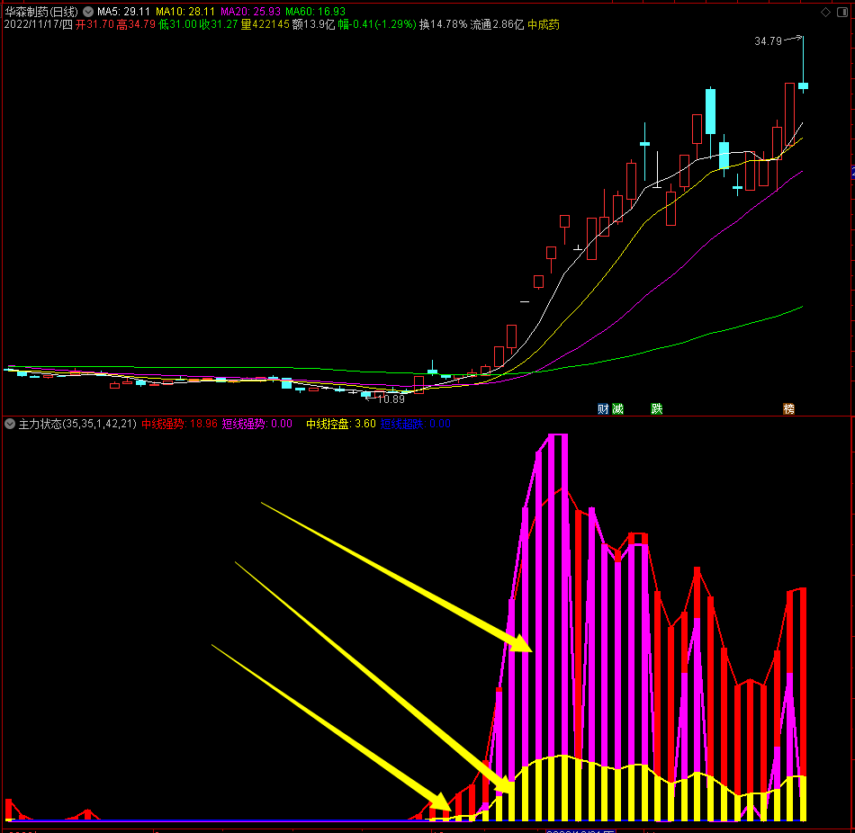The width and height of the screenshot is (855, 833).
Task: Select the 中线强势: 18.96 indicator label
Action: 179,424
